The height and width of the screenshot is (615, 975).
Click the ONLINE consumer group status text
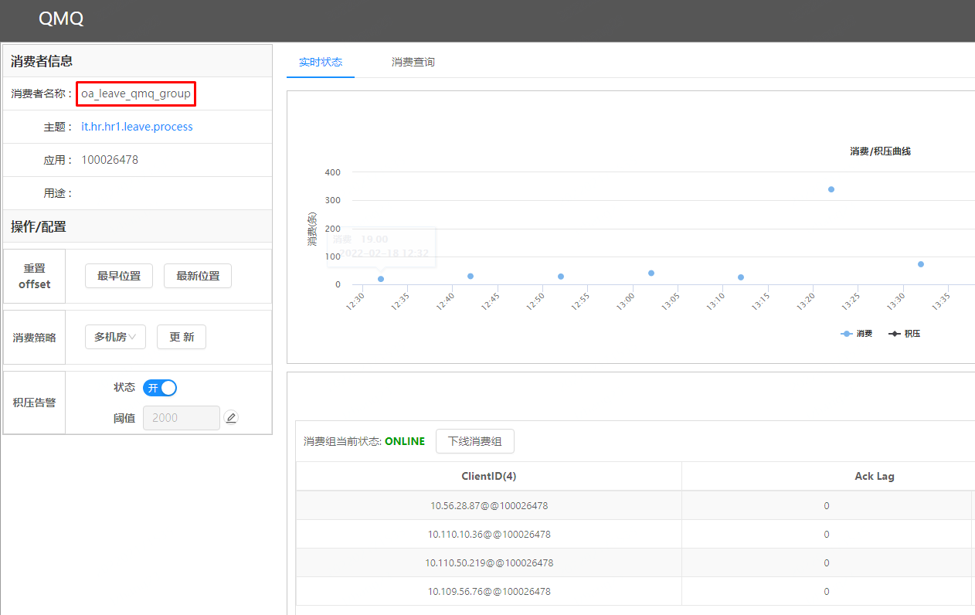pyautogui.click(x=405, y=441)
